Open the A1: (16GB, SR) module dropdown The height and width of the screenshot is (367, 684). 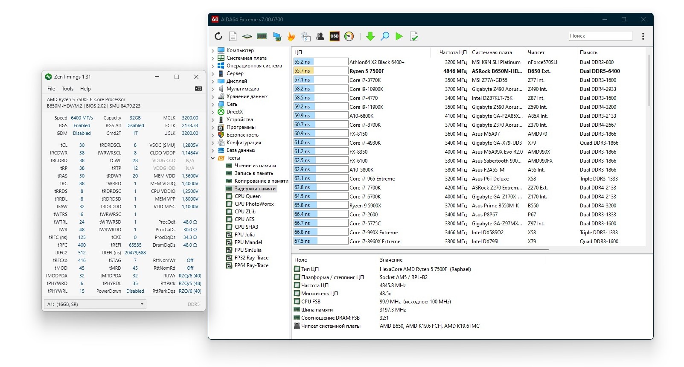[95, 304]
